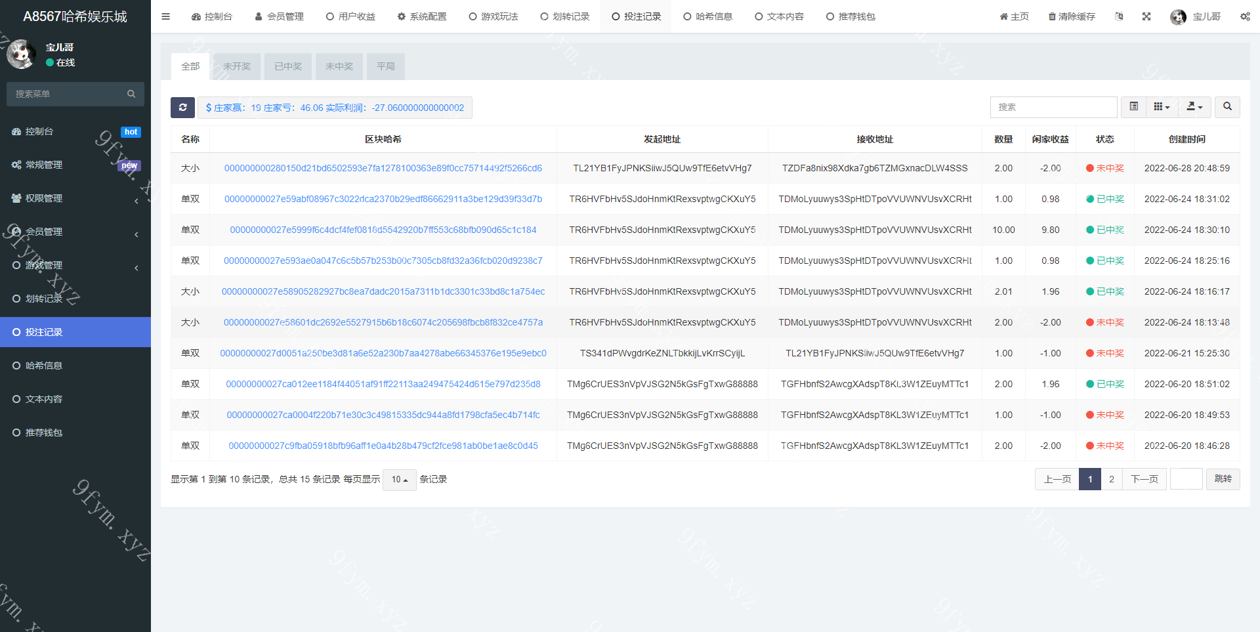1260x632 pixels.
Task: Expand the 会员管理 sidebar chevron
Action: pos(136,234)
